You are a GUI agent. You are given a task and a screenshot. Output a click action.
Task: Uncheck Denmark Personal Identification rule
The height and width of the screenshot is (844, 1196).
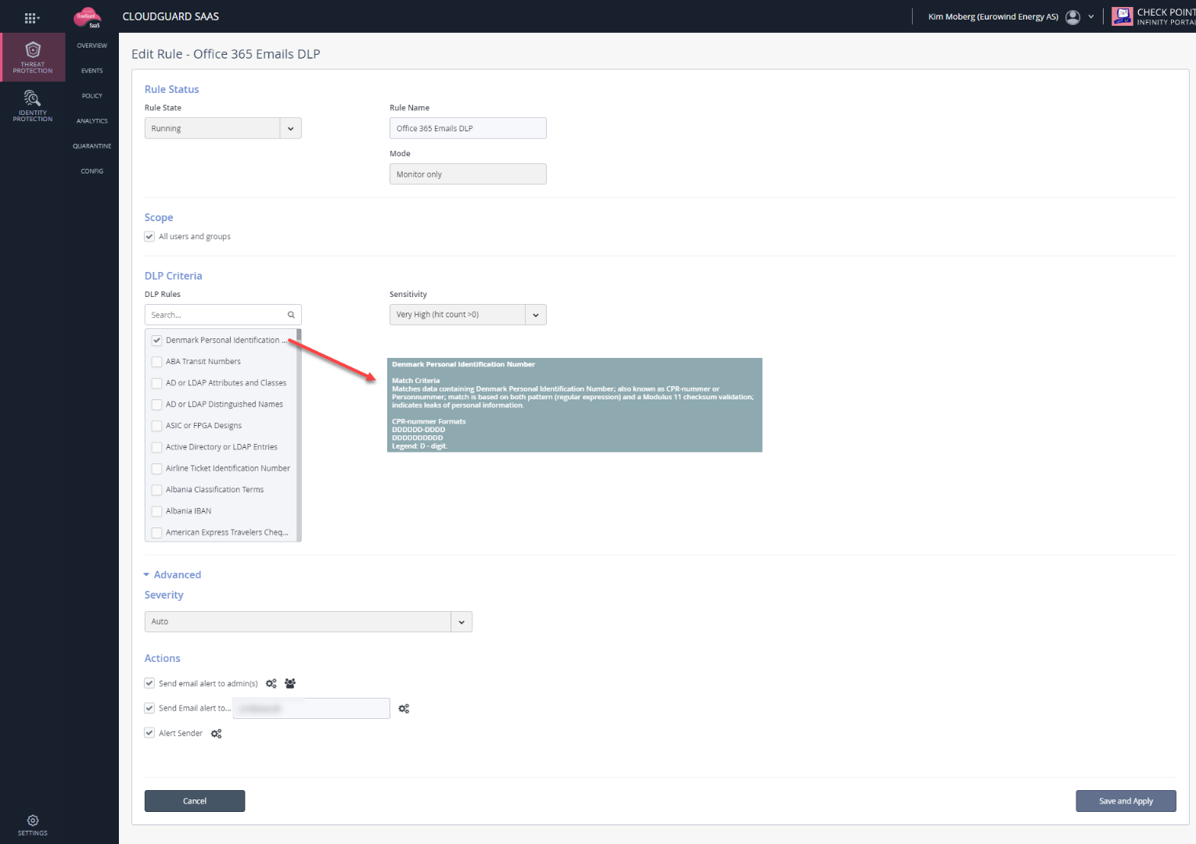[156, 341]
